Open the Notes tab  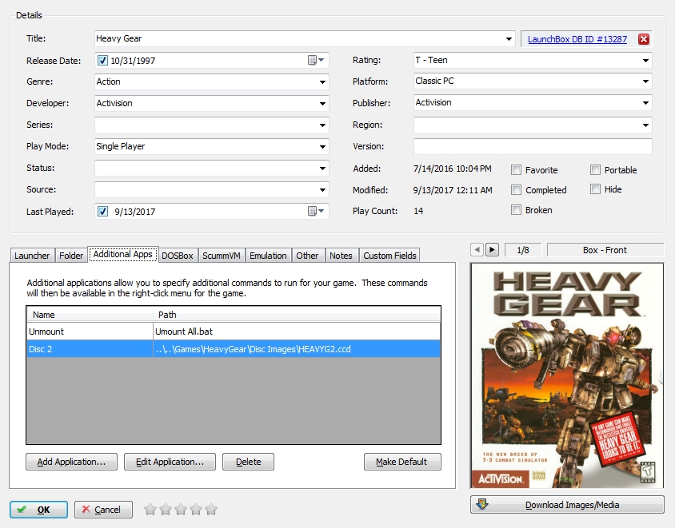coord(341,256)
